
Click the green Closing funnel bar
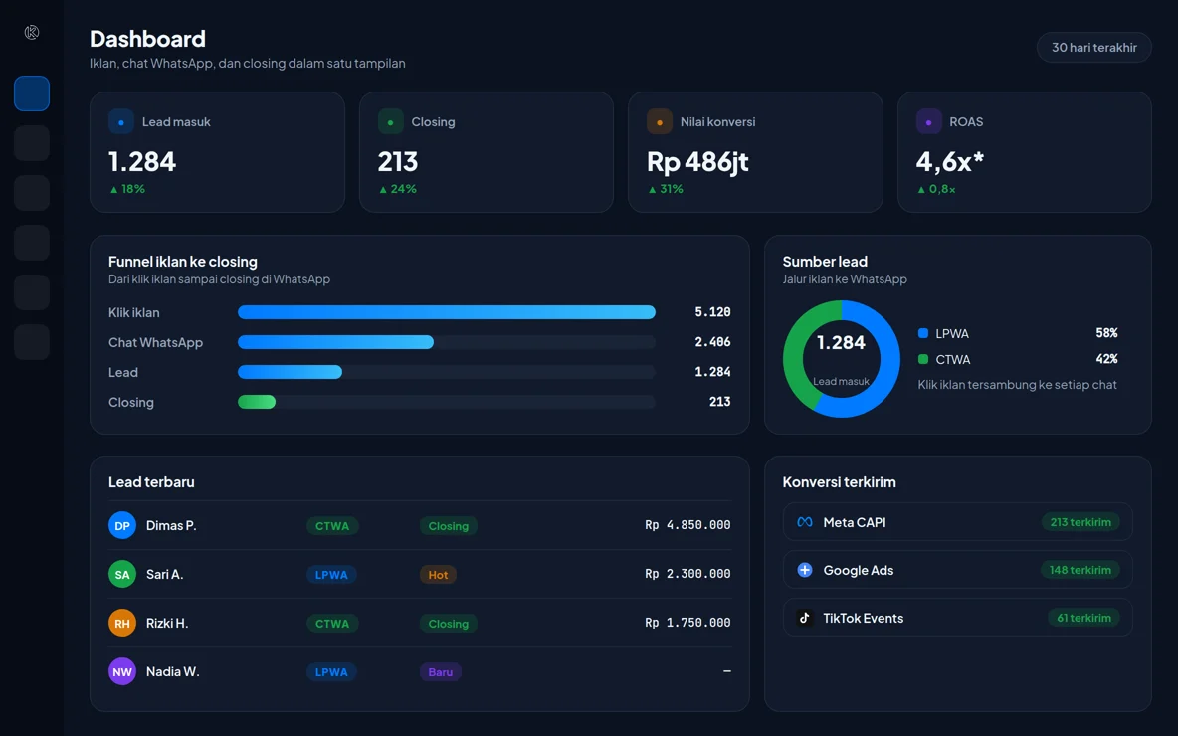tap(257, 402)
